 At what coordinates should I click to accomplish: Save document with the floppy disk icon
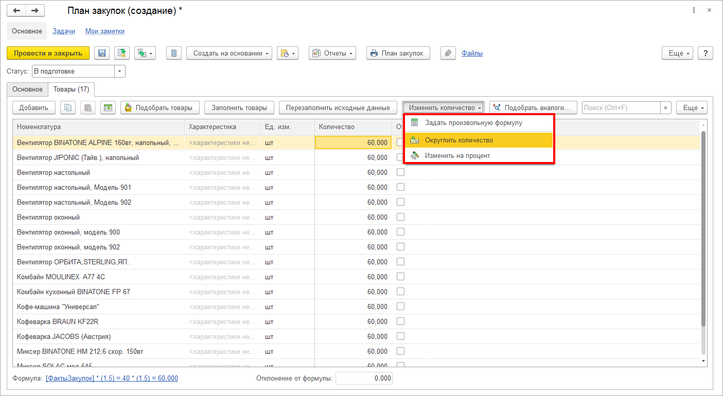click(101, 53)
